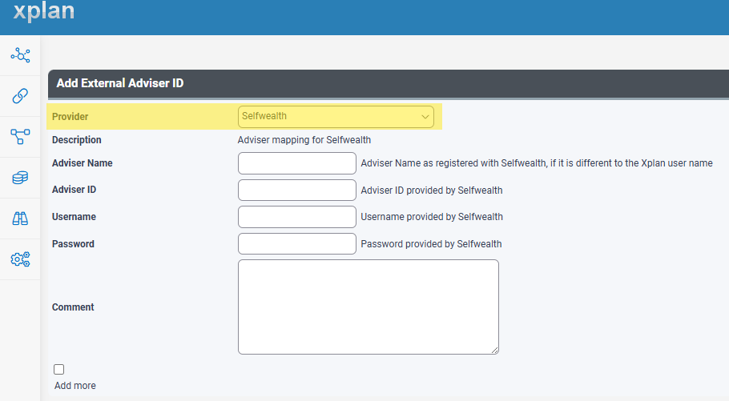Screen dimensions: 729x401
Task: Grab the Comment box resize handle
Action: [495, 350]
